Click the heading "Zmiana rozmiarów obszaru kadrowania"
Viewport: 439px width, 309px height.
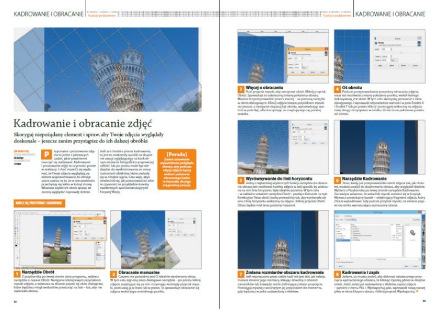pos(285,272)
